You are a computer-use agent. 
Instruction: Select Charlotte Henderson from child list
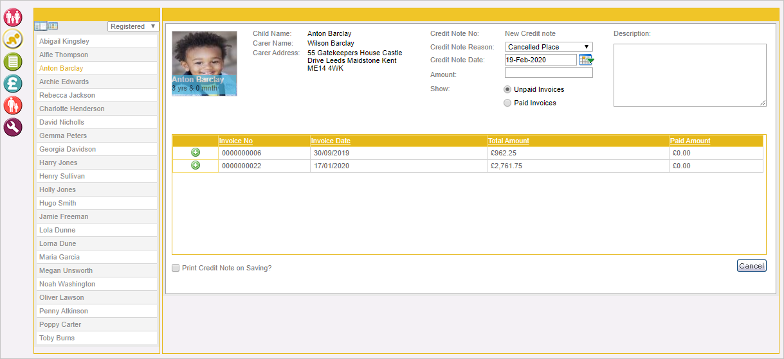96,109
